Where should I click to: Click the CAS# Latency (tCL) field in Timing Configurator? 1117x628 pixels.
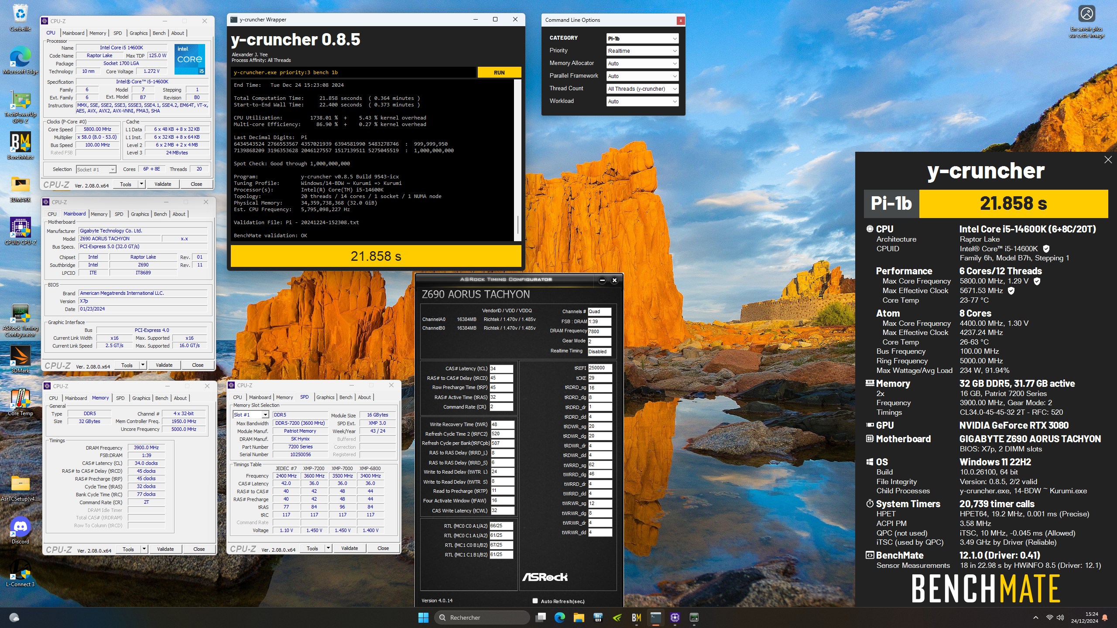pos(501,369)
